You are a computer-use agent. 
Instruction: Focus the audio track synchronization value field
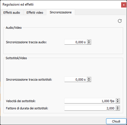(x=76, y=42)
